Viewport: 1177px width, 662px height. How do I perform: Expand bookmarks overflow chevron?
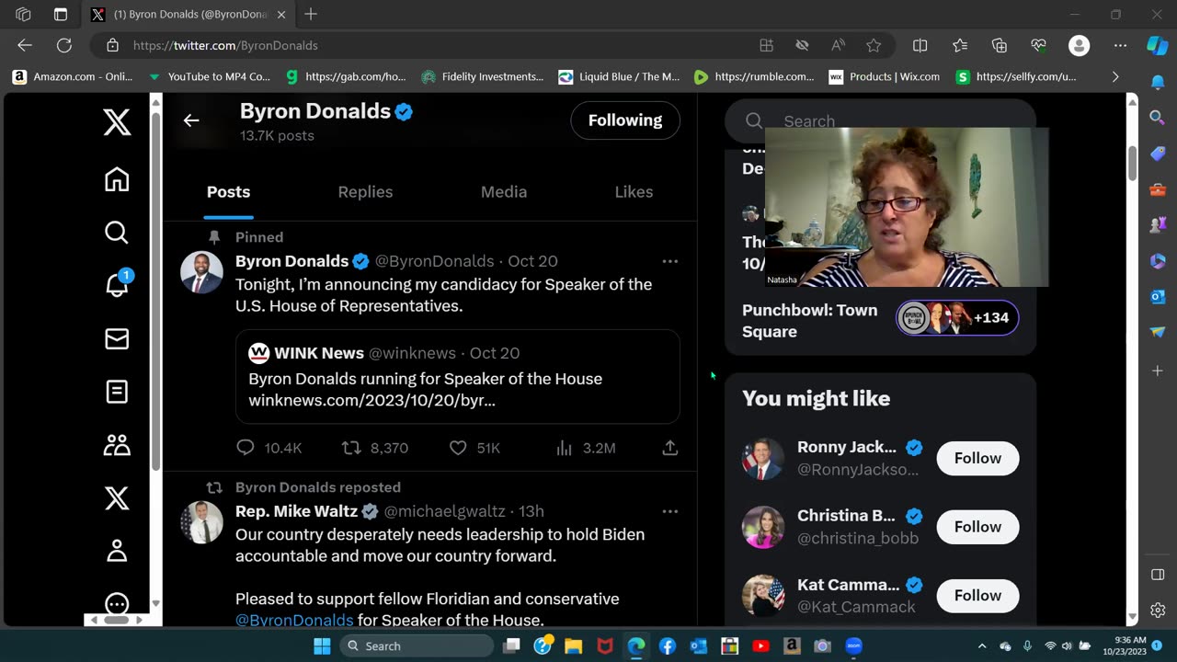click(1115, 76)
